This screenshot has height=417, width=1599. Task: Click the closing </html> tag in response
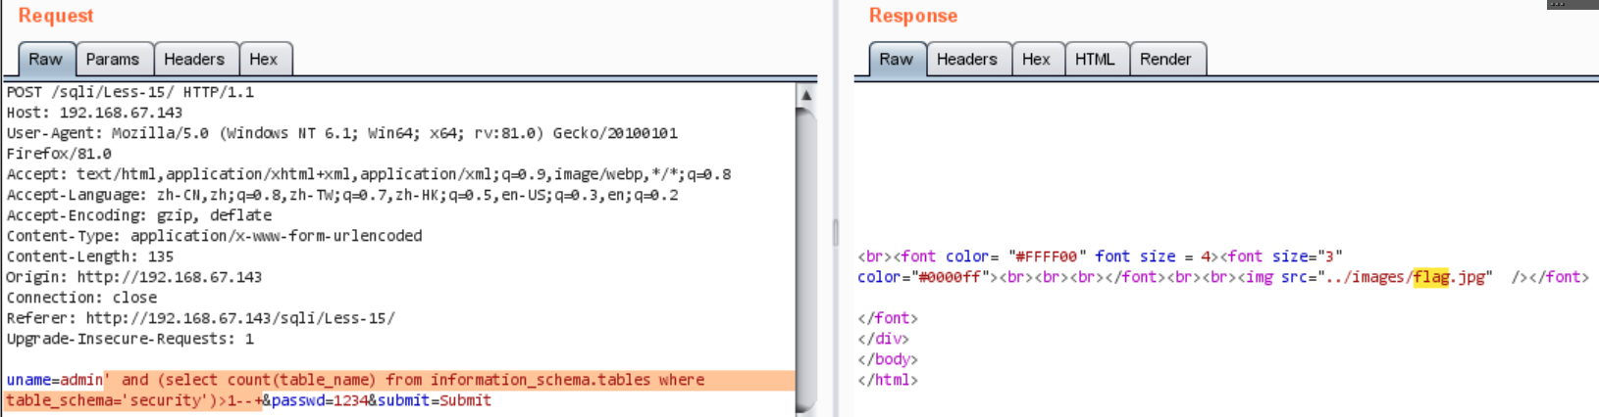[x=888, y=380]
